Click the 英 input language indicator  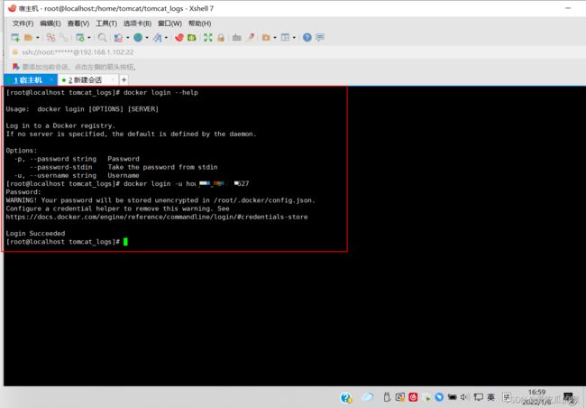pyautogui.click(x=491, y=397)
